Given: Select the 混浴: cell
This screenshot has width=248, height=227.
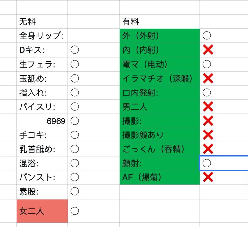Looking at the screenshot, I should pyautogui.click(x=42, y=163).
